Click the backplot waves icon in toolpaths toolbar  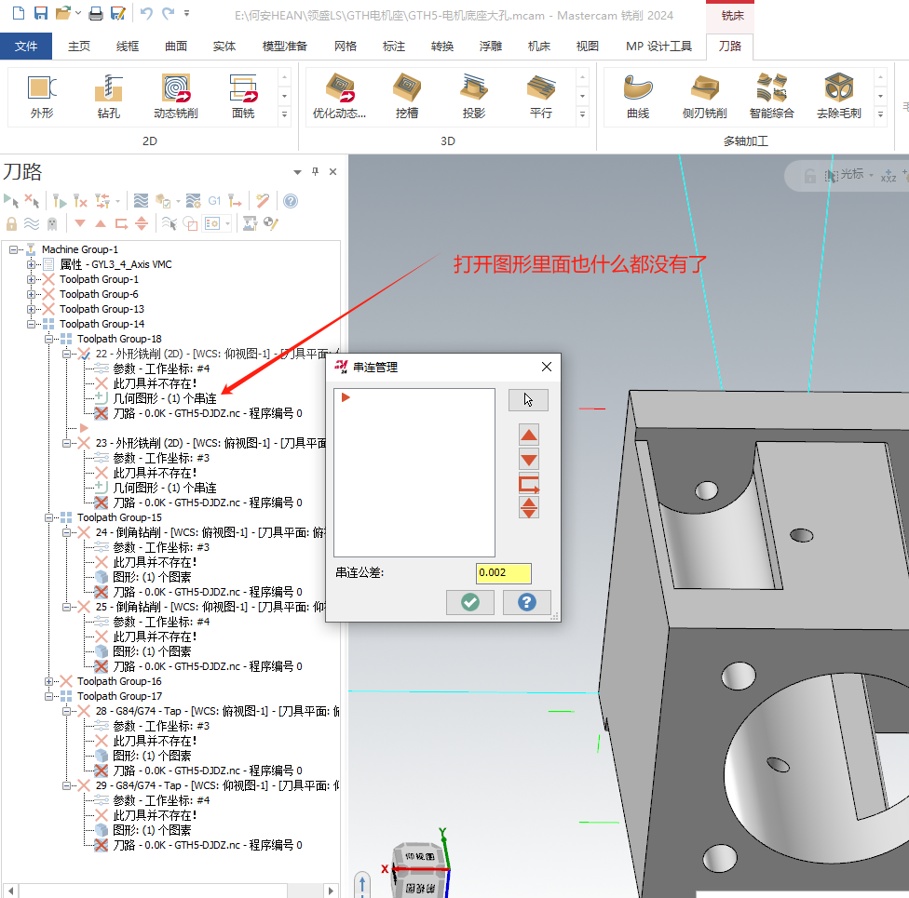pos(141,201)
